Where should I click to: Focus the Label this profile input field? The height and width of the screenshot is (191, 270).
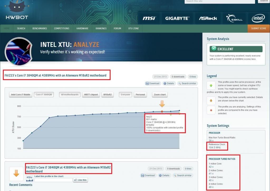click(x=53, y=180)
